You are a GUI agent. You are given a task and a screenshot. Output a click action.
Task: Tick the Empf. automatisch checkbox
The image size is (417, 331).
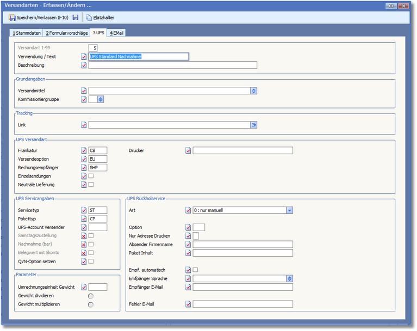tap(196, 270)
